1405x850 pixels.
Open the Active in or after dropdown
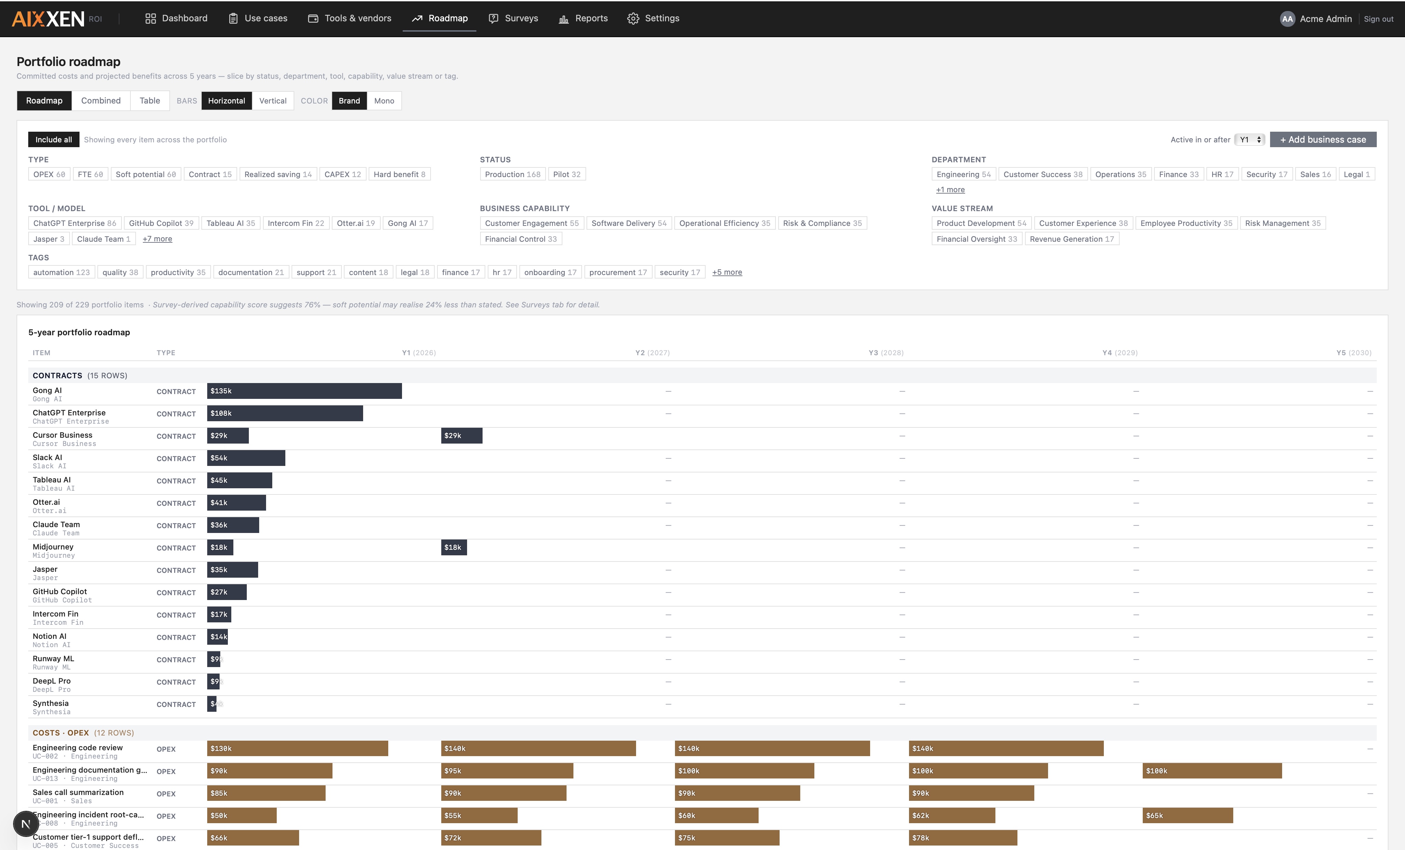coord(1250,140)
